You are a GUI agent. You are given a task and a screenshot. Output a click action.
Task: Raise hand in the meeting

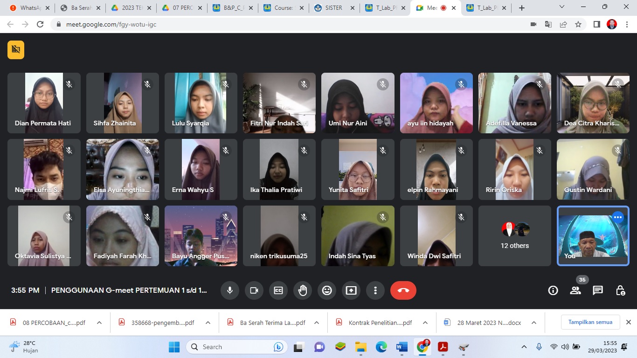tap(303, 290)
